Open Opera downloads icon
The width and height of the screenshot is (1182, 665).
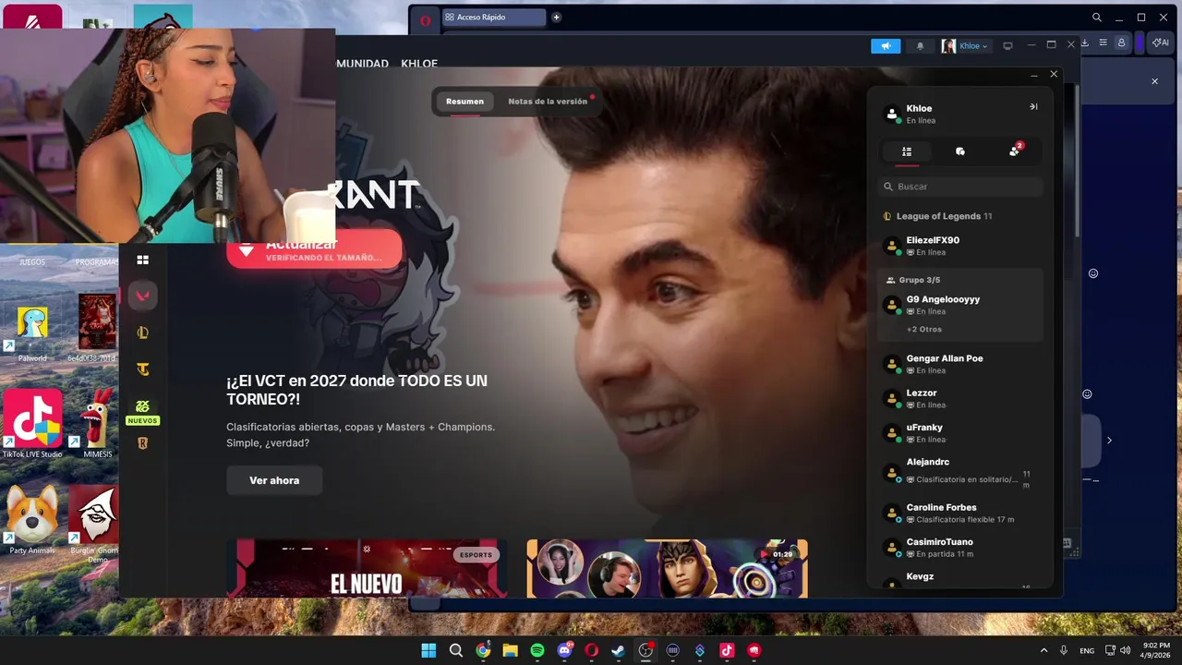click(1085, 42)
